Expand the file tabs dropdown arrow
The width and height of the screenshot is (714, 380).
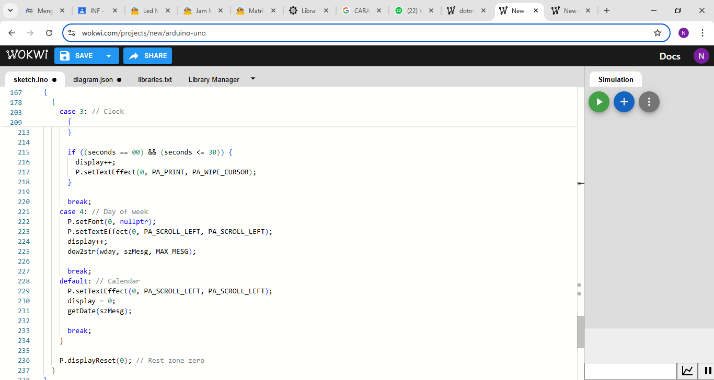tap(253, 79)
